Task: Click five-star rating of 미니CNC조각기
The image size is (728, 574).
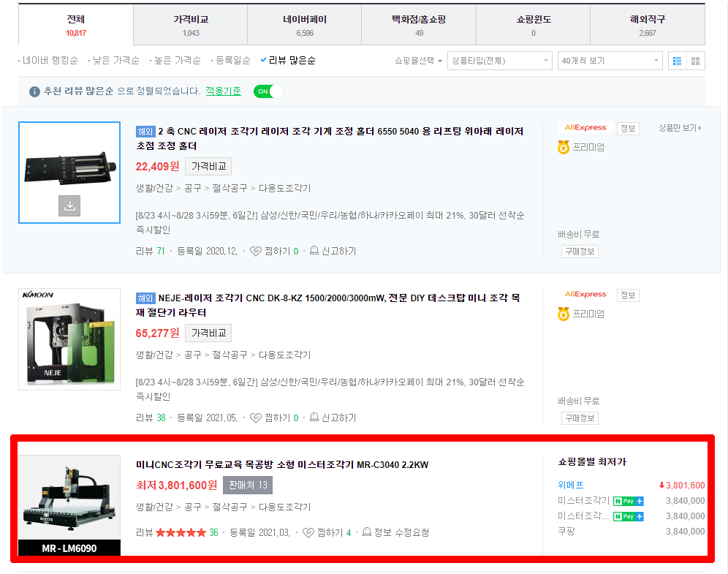Action: pos(181,532)
